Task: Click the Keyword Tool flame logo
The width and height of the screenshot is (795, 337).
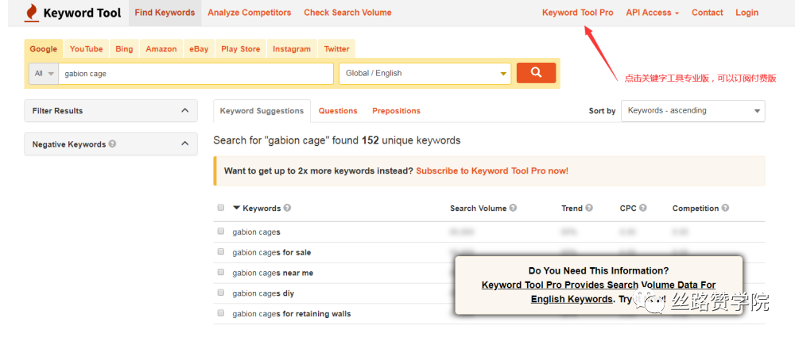Action: tap(32, 13)
